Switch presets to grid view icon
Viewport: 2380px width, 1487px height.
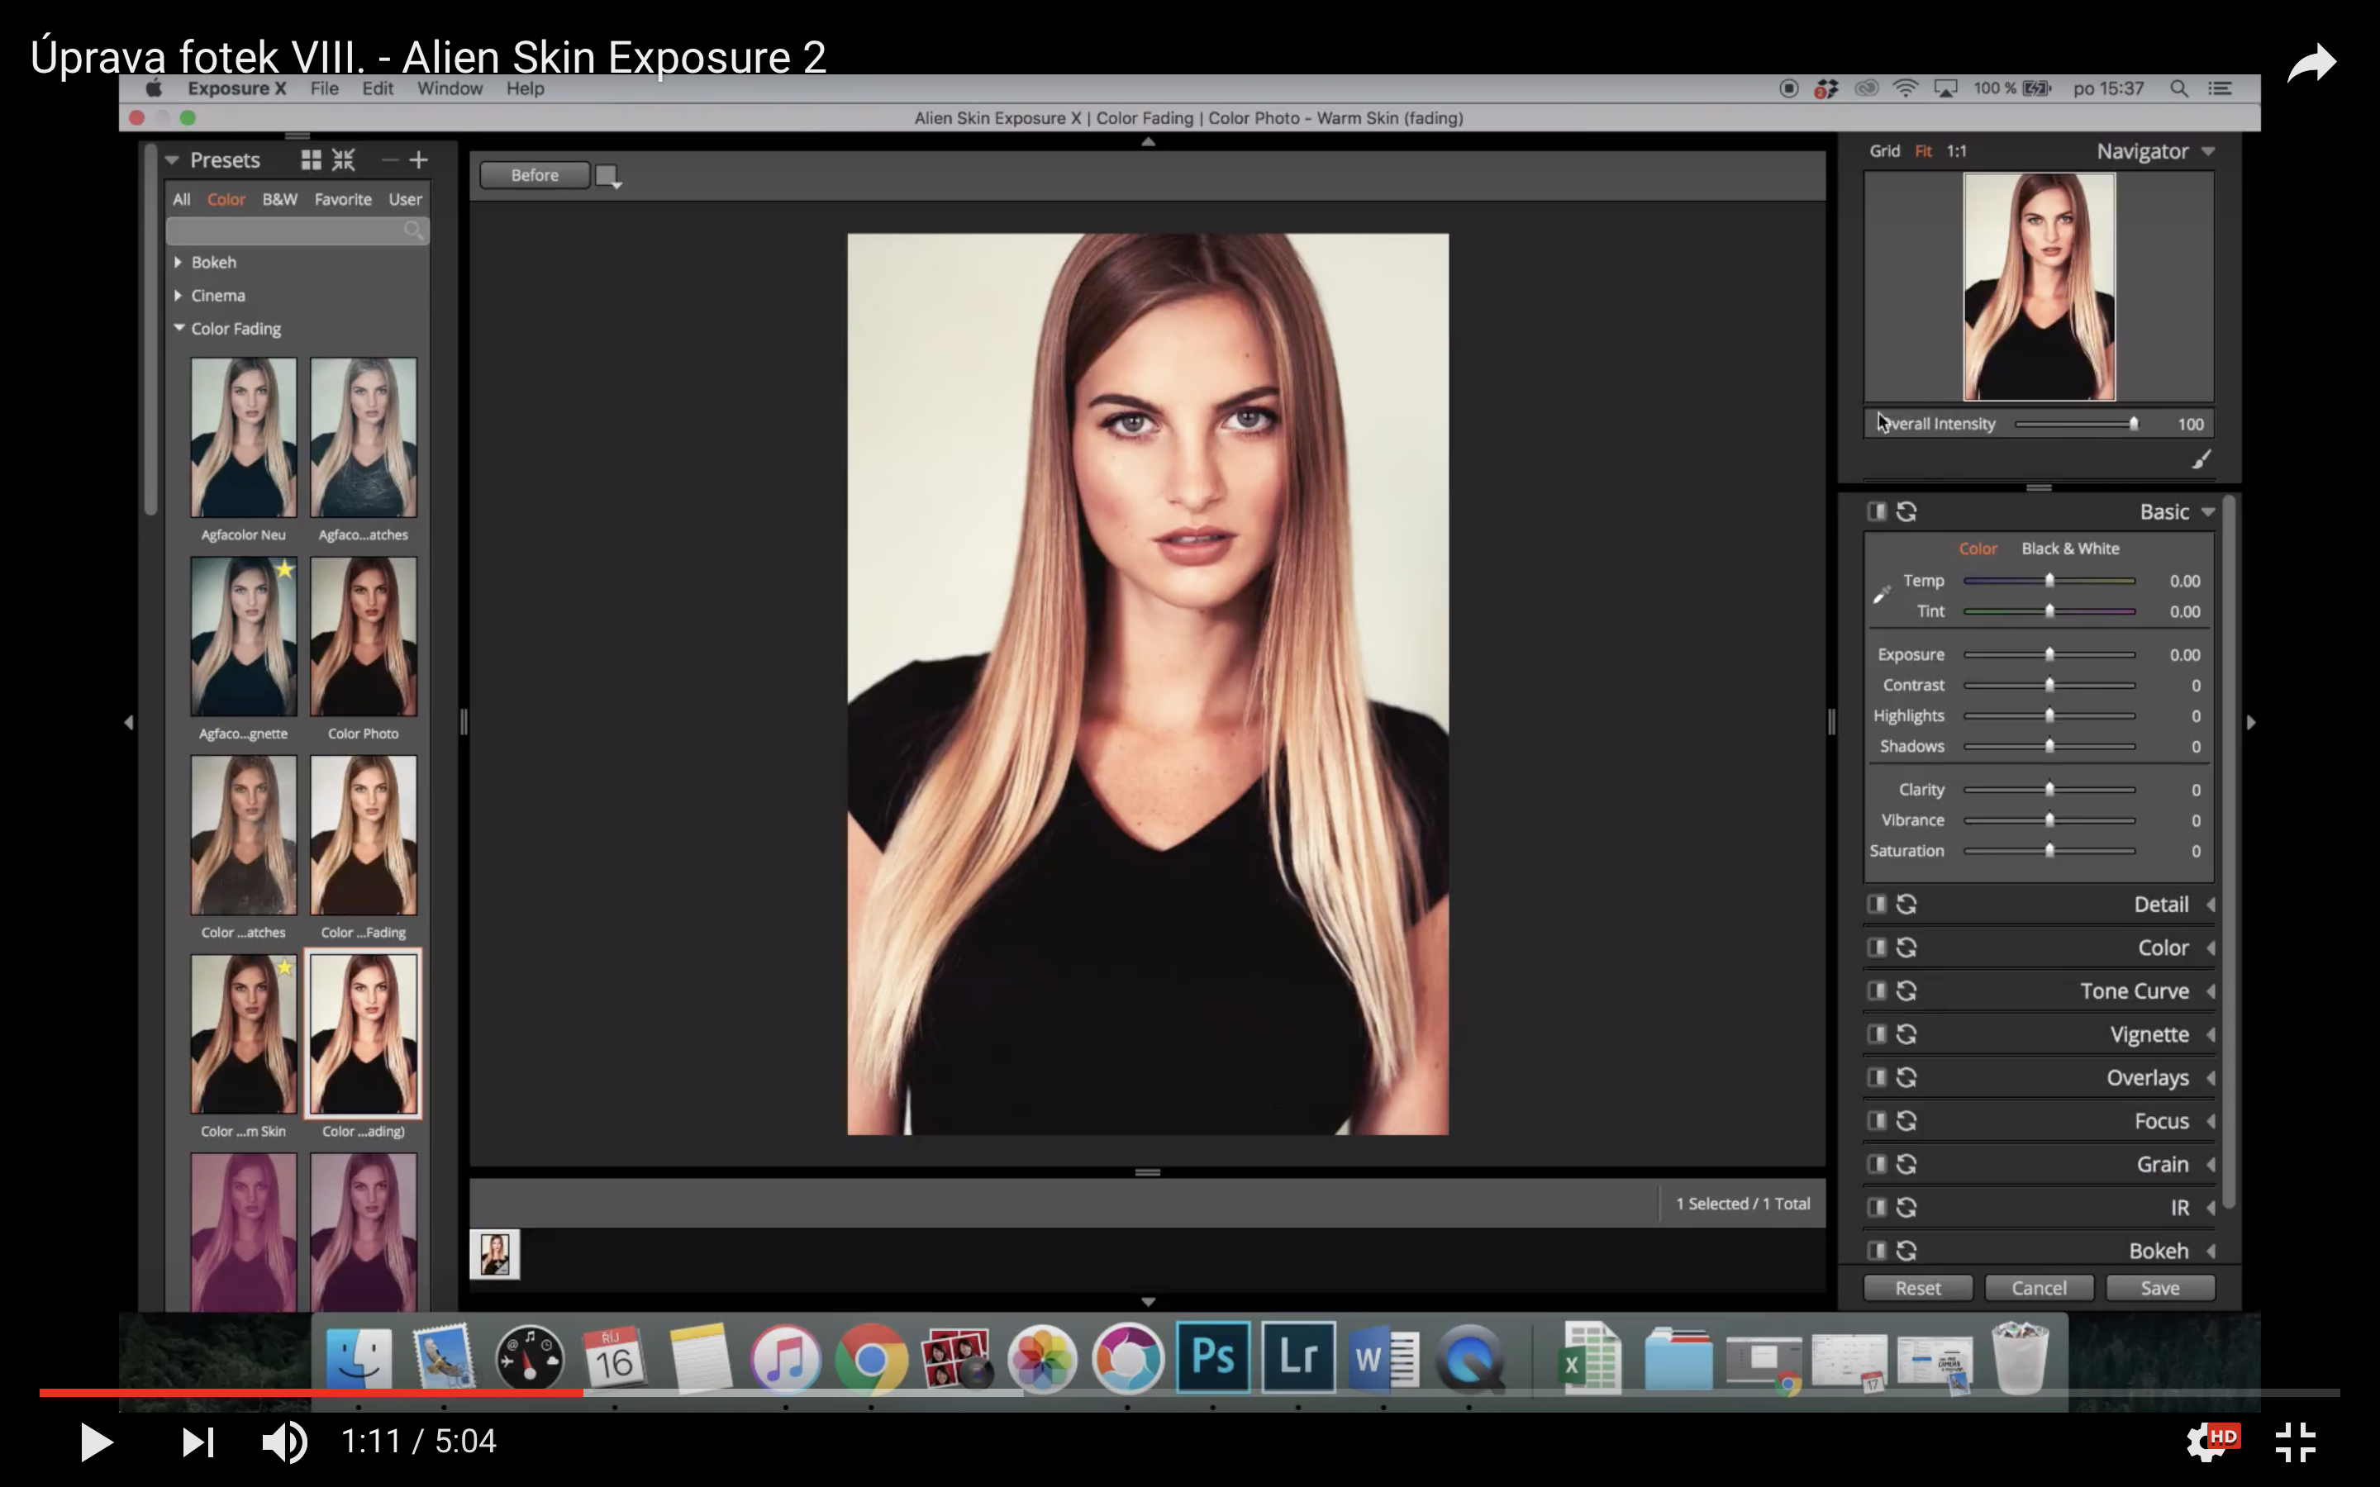click(x=311, y=159)
